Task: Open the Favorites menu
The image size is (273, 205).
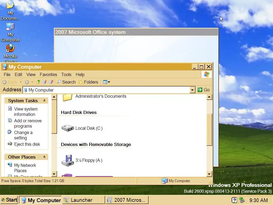Action: tap(48, 75)
